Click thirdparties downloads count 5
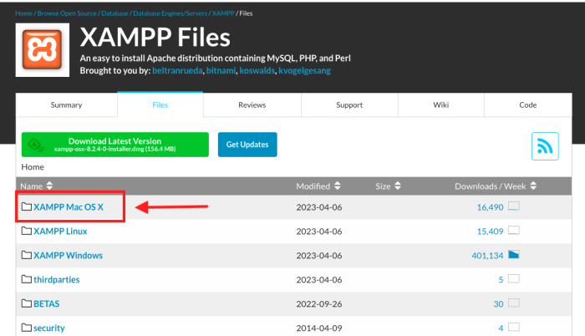 [501, 280]
